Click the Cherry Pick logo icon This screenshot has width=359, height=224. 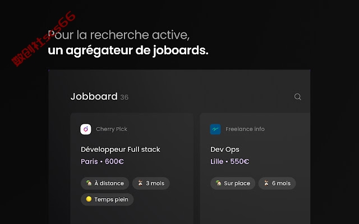coord(86,129)
